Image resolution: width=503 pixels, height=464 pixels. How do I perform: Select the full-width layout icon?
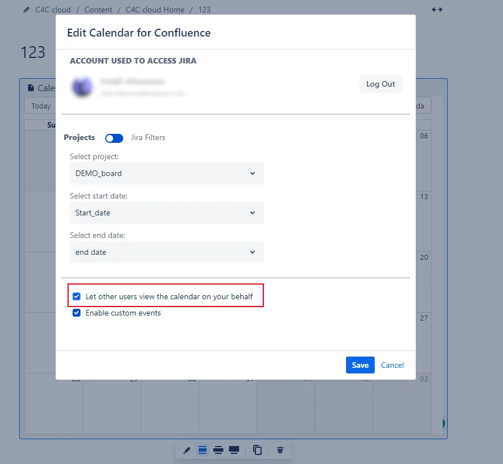(234, 450)
